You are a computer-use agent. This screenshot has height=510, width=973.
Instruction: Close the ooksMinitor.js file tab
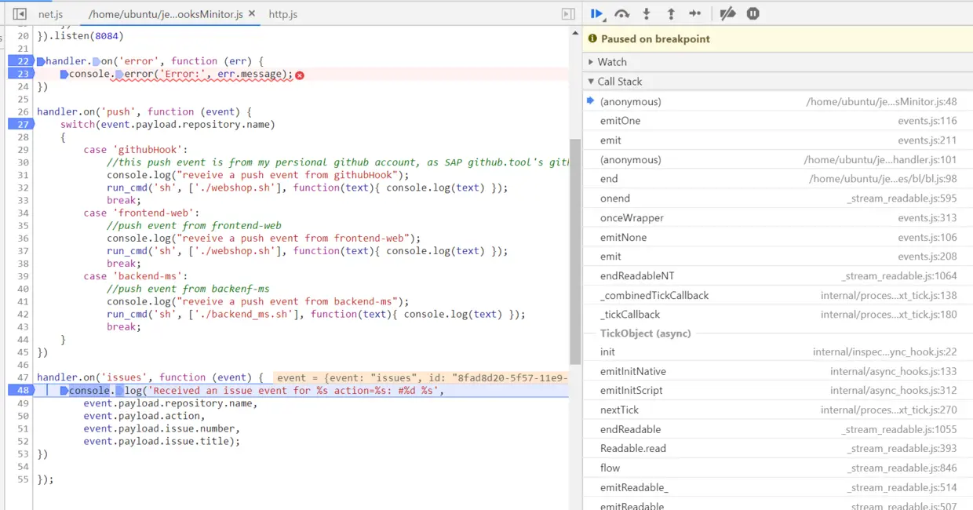pyautogui.click(x=251, y=14)
